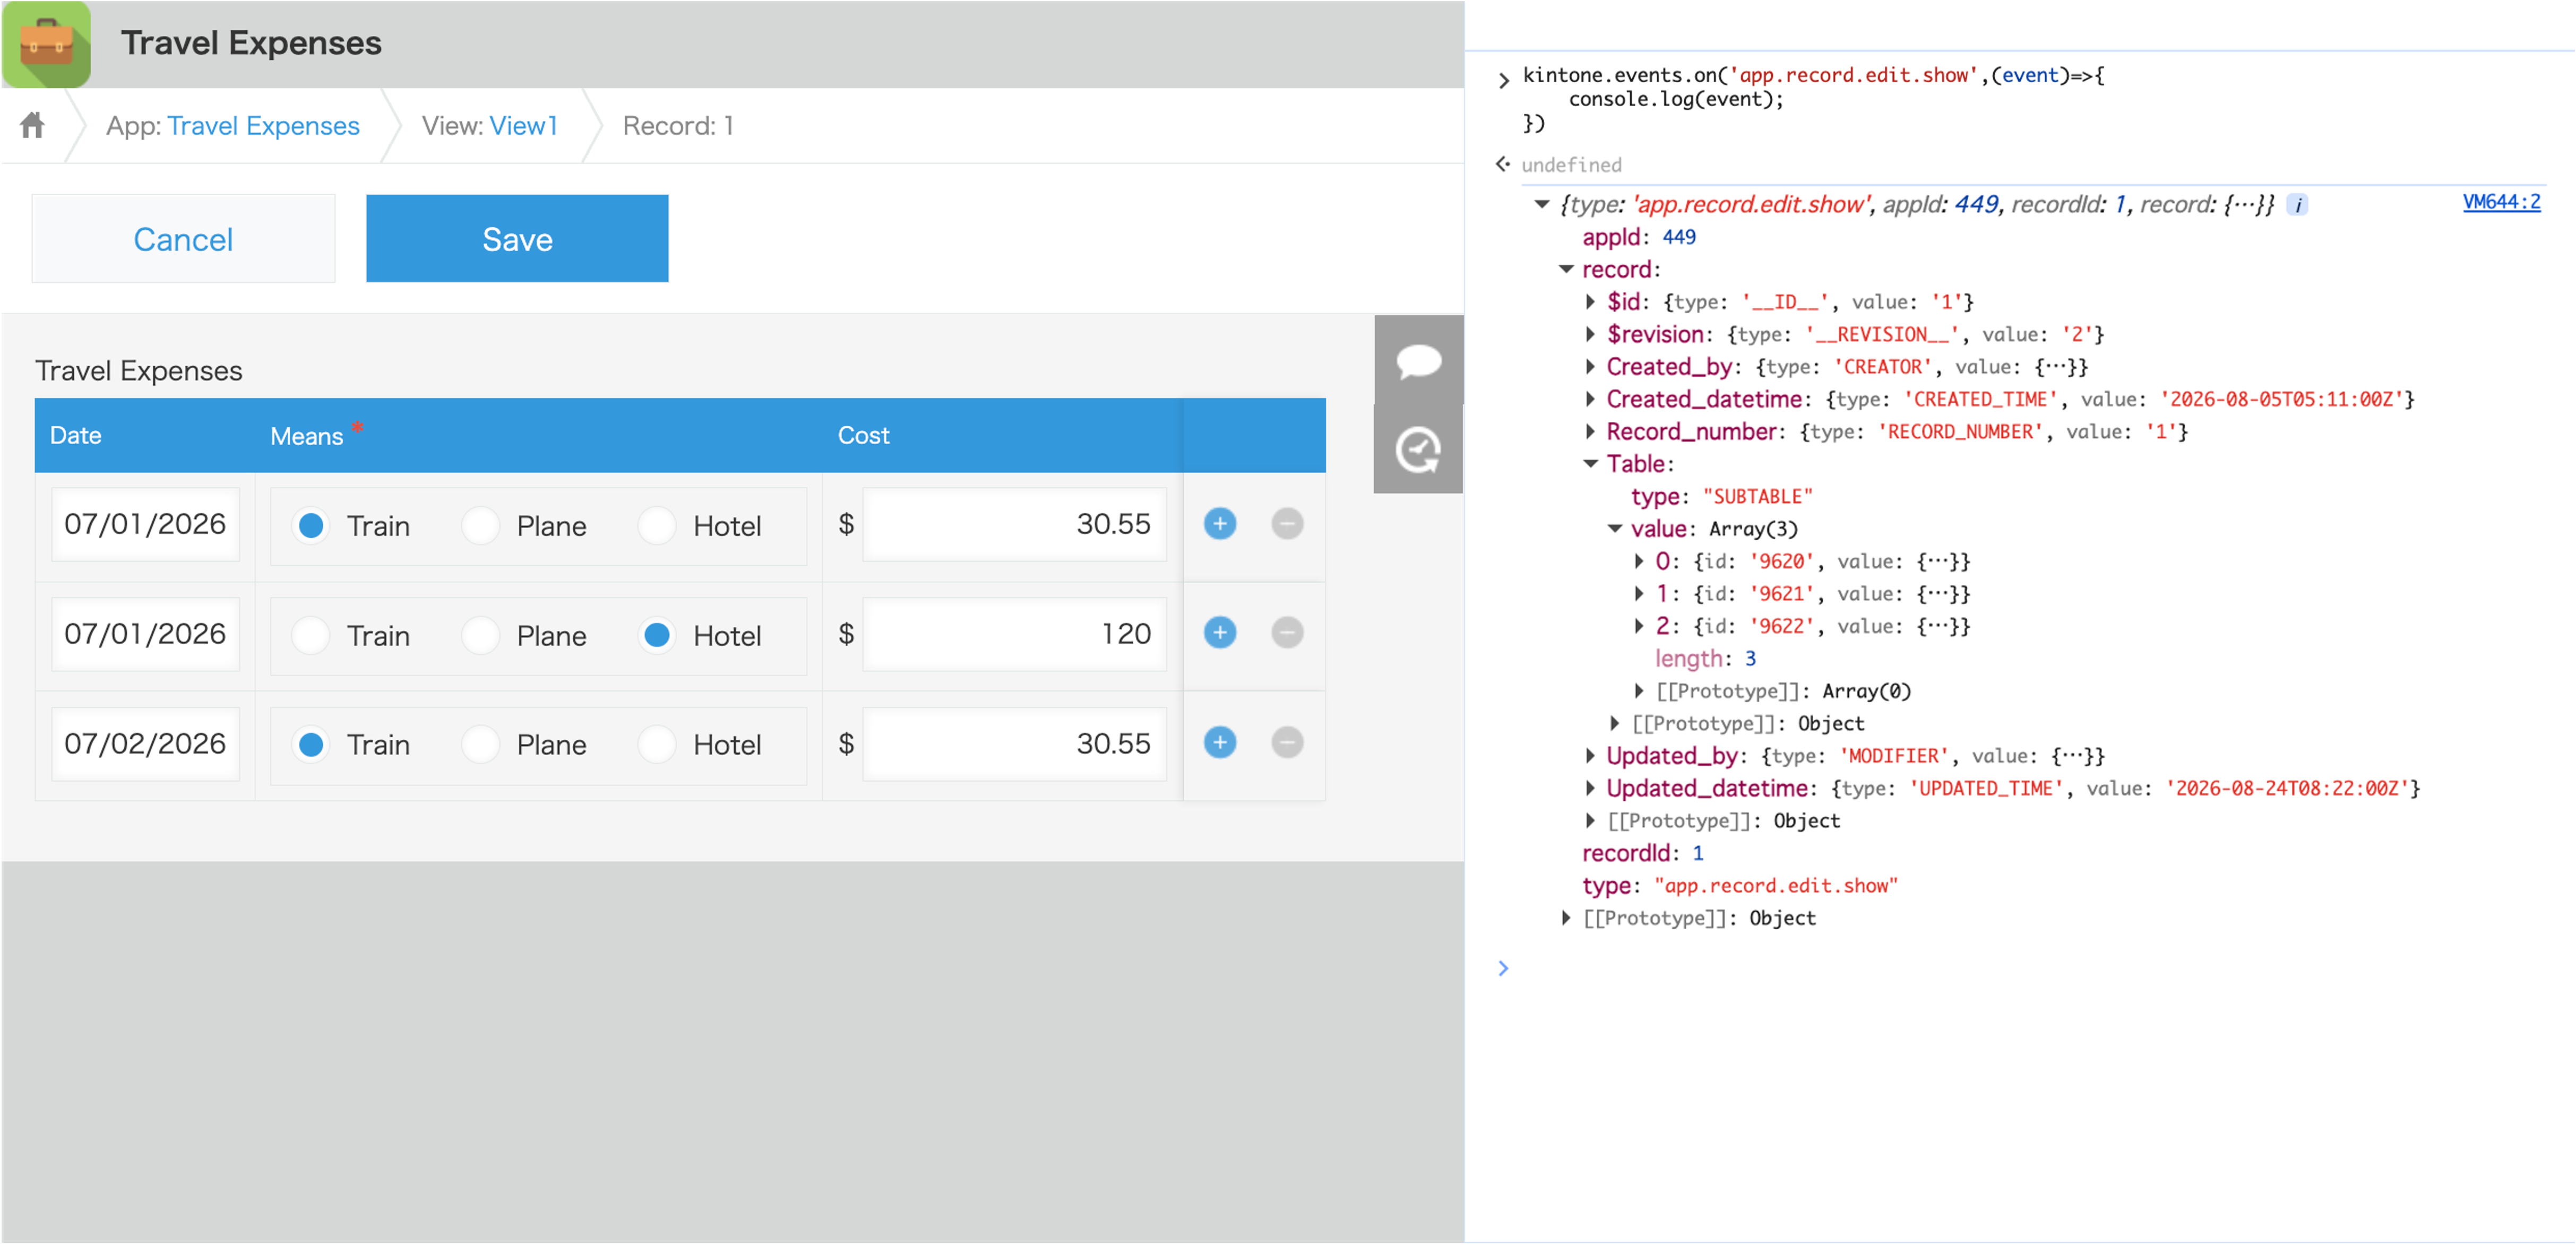Add row after the 07/02/2026 row
2576x1245 pixels.
click(1219, 743)
